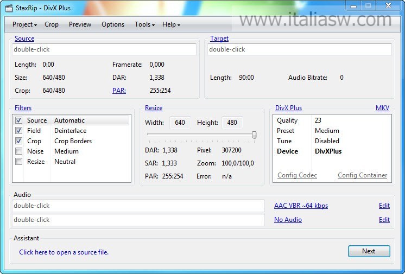This screenshot has width=405, height=274.
Task: Open Config Codec link
Action: [297, 175]
